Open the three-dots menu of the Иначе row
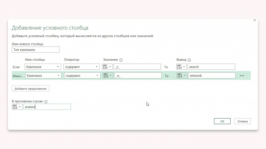This screenshot has width=266, height=149. pyautogui.click(x=242, y=76)
